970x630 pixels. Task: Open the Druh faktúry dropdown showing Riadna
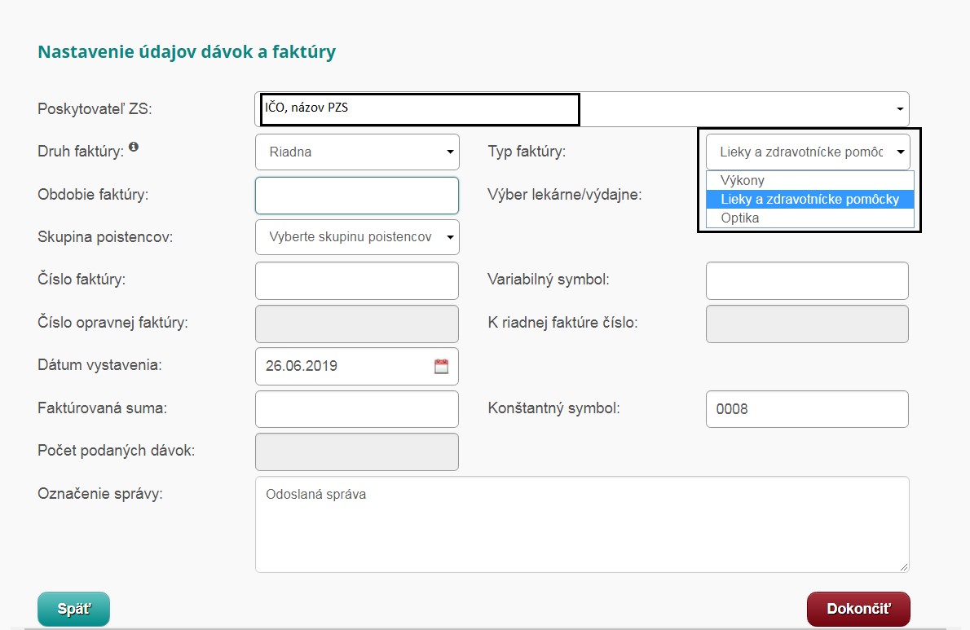pyautogui.click(x=357, y=152)
